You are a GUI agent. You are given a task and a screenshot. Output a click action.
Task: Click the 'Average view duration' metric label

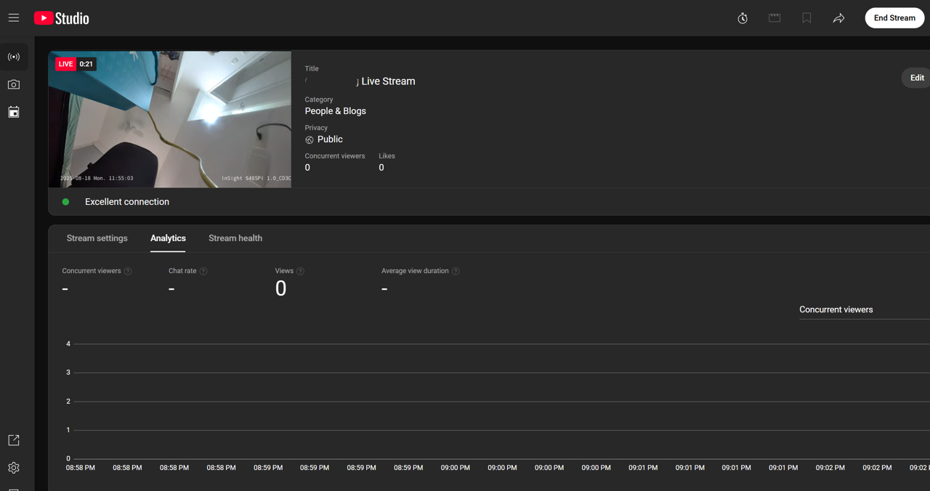tap(415, 271)
